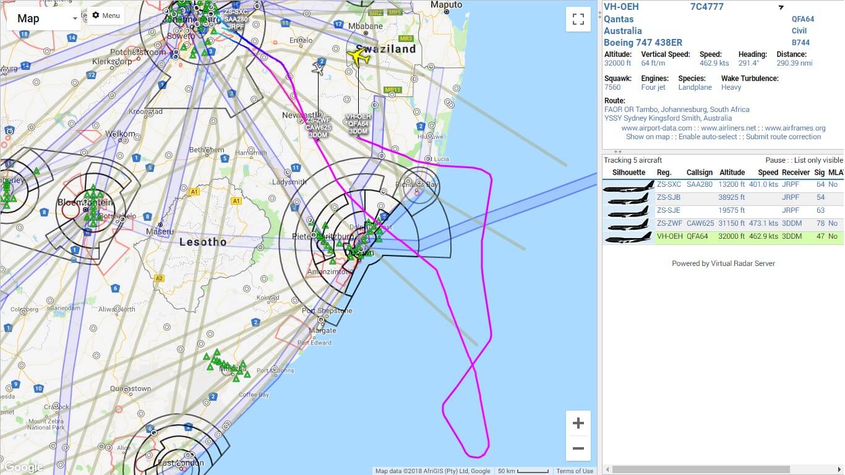Click the panel splitter collapse arrows
Screen dimensions: 845x475
point(617,152)
